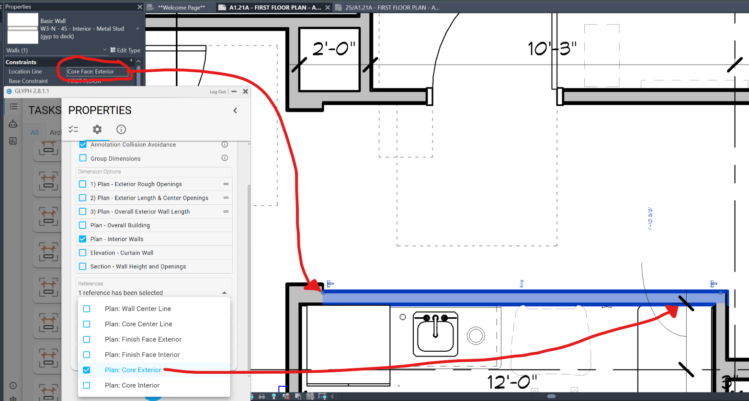749x401 pixels.
Task: Select the gear settings tab icon
Action: tap(97, 129)
